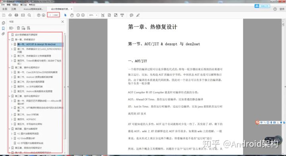
Task: Open page thumbnails panel icon
Action: point(3,23)
